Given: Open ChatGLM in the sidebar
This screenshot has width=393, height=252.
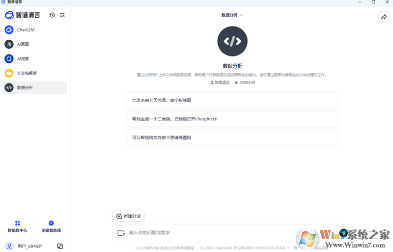Looking at the screenshot, I should [34, 30].
